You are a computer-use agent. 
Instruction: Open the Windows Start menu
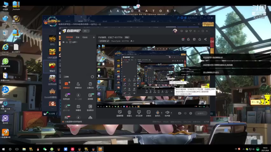3,149
